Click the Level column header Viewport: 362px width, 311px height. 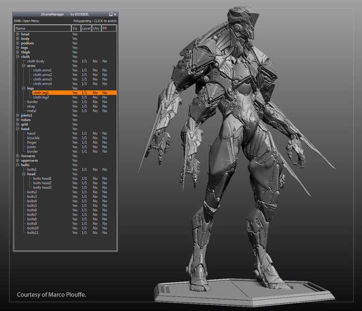pos(86,29)
